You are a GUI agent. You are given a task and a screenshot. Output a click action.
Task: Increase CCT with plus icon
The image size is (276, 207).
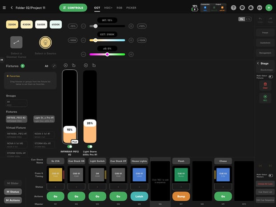click(131, 40)
